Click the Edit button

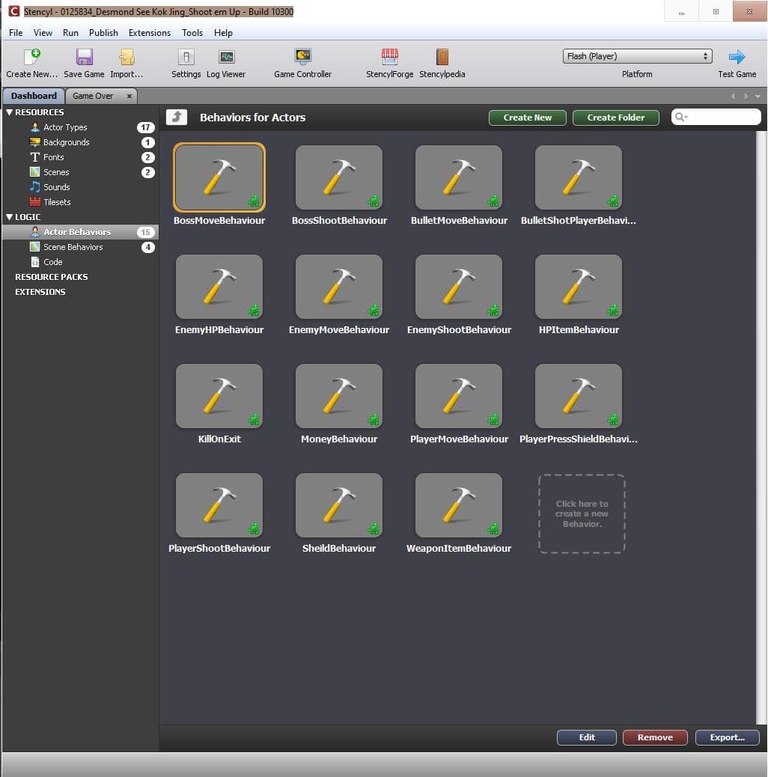pos(587,737)
